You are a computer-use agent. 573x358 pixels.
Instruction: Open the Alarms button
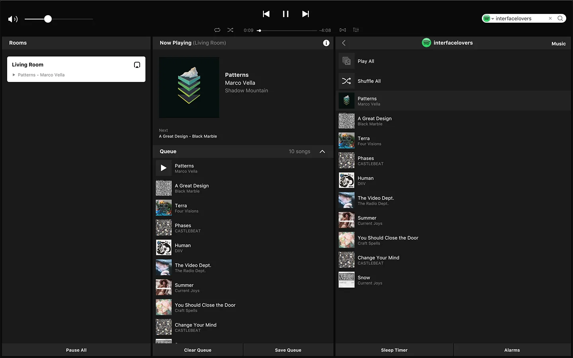point(512,350)
